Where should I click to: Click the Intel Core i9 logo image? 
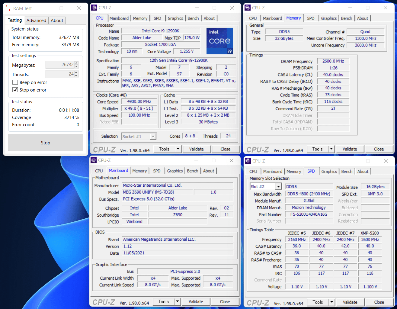[220, 41]
